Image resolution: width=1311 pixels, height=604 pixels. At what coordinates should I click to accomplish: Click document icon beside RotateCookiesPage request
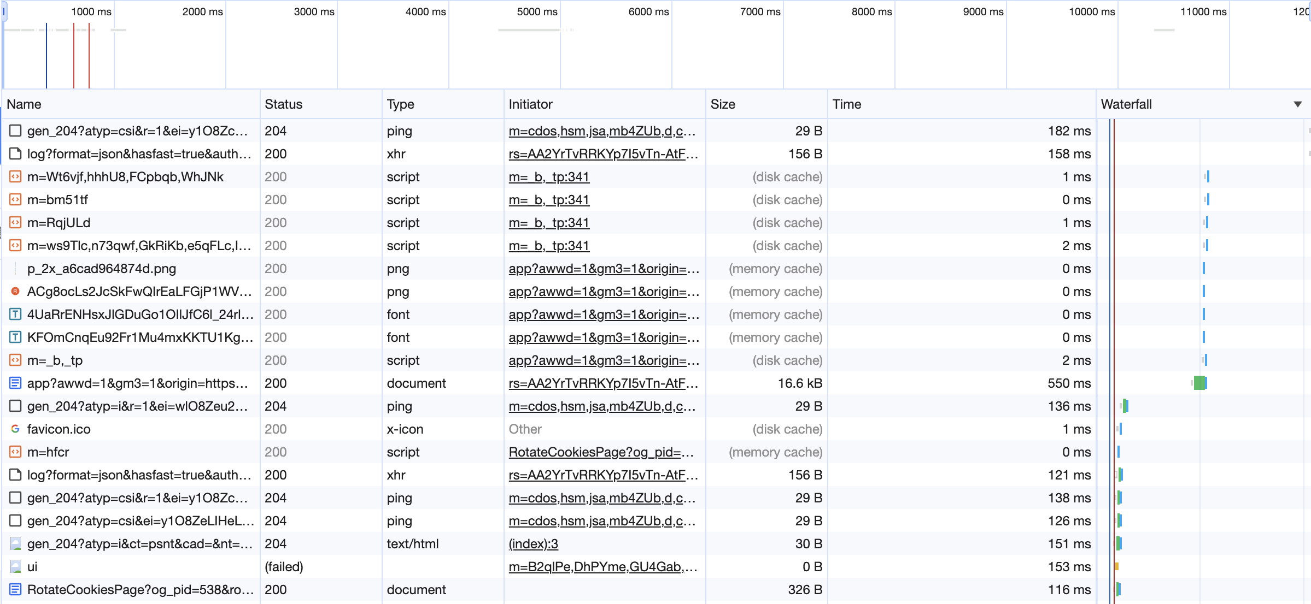pos(15,590)
